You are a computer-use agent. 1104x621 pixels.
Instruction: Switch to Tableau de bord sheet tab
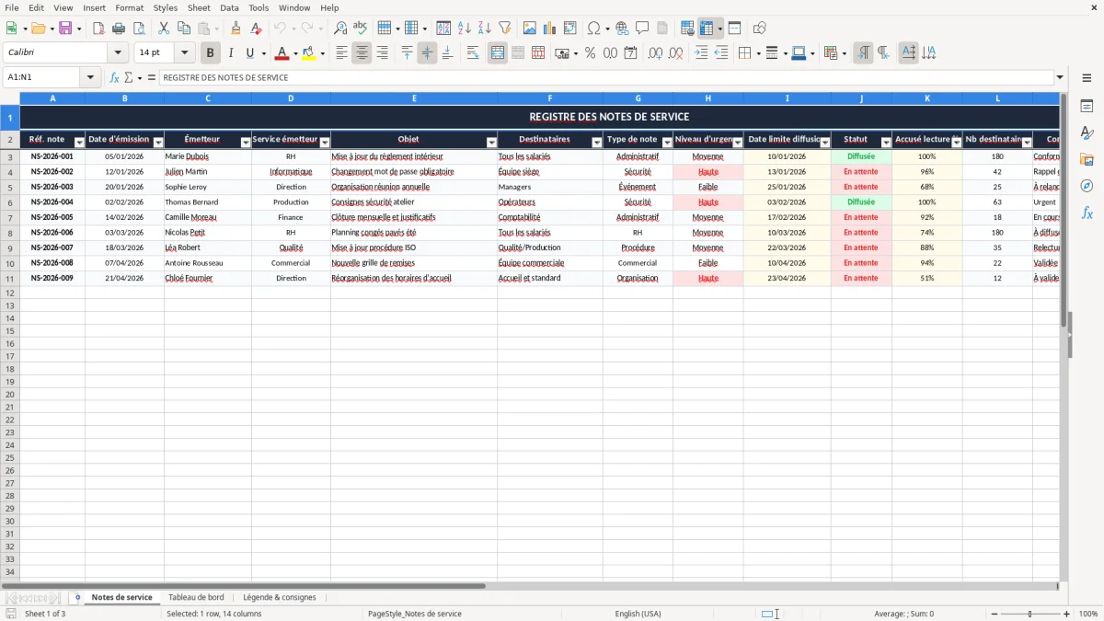196,597
